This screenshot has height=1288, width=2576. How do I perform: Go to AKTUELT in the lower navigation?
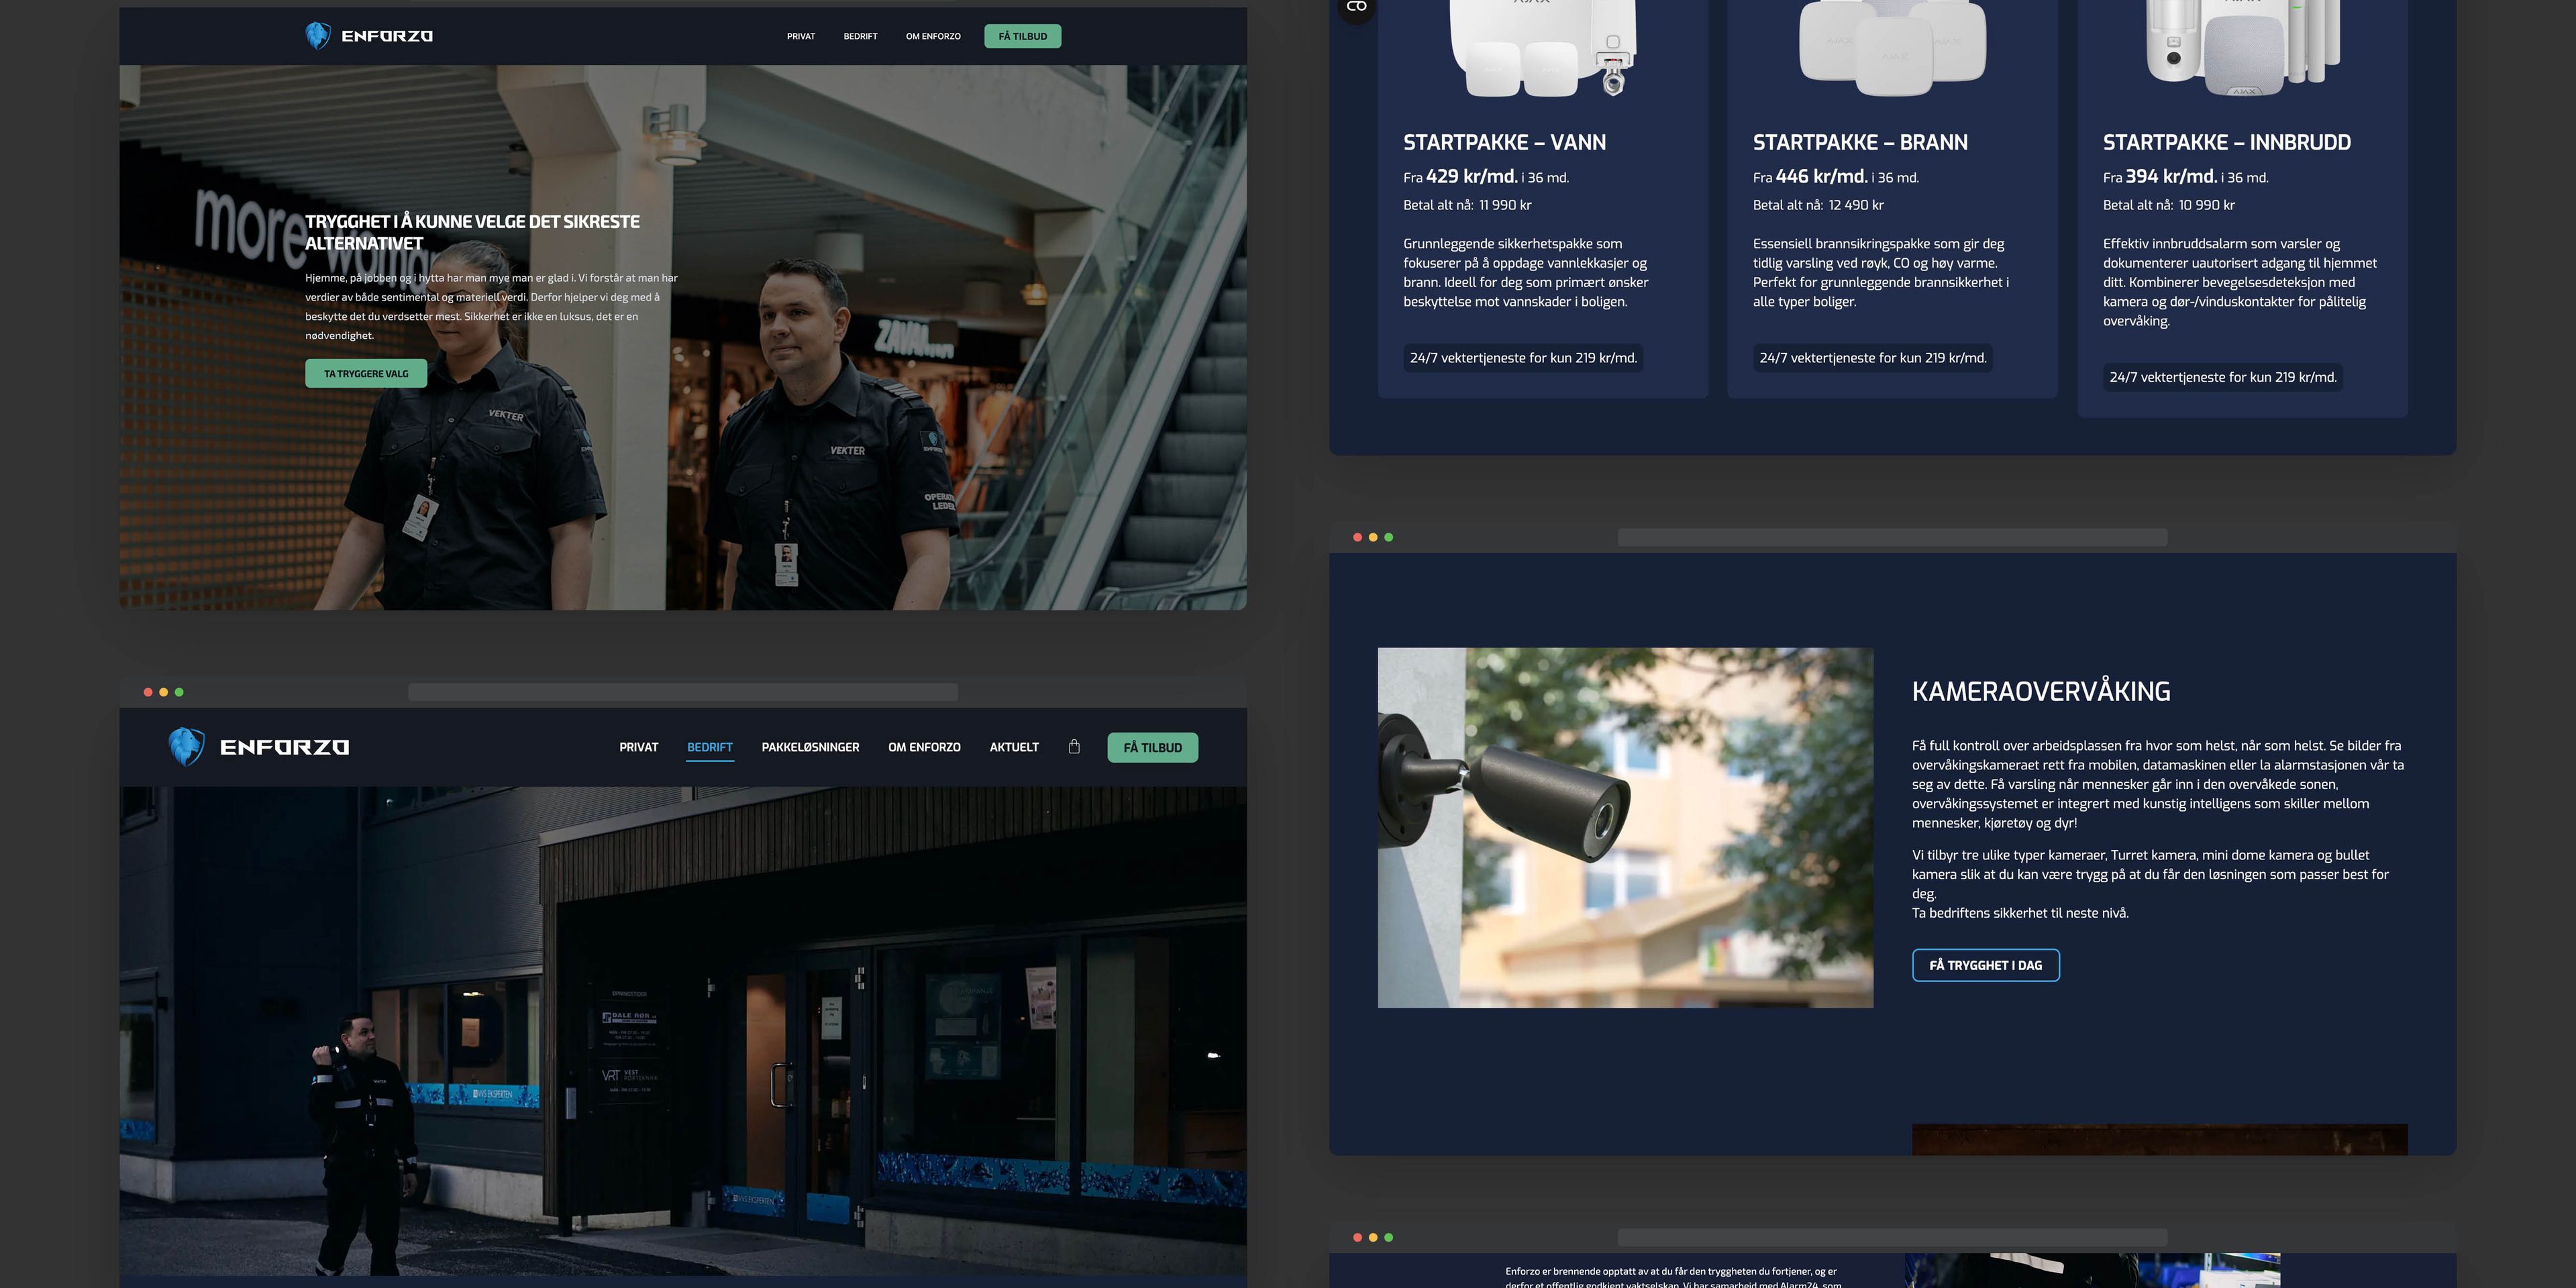[1014, 747]
